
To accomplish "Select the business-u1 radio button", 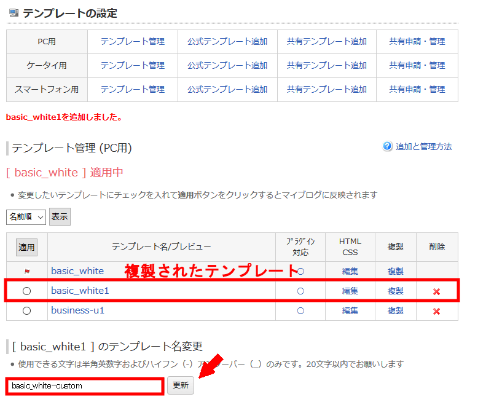I will [x=27, y=311].
